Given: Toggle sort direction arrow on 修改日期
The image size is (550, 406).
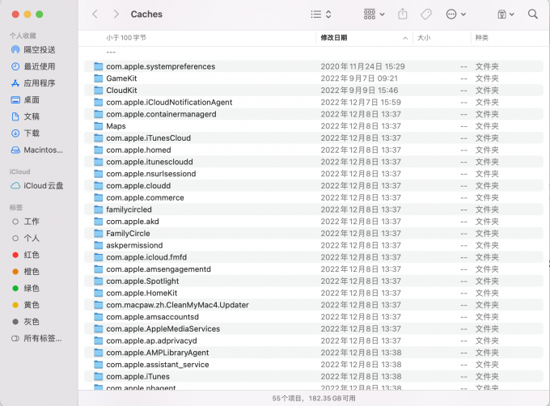Looking at the screenshot, I should (405, 38).
